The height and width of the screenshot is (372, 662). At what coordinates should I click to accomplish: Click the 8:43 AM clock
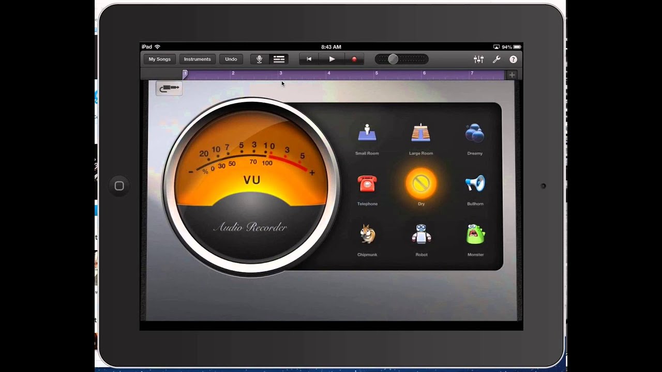(331, 47)
